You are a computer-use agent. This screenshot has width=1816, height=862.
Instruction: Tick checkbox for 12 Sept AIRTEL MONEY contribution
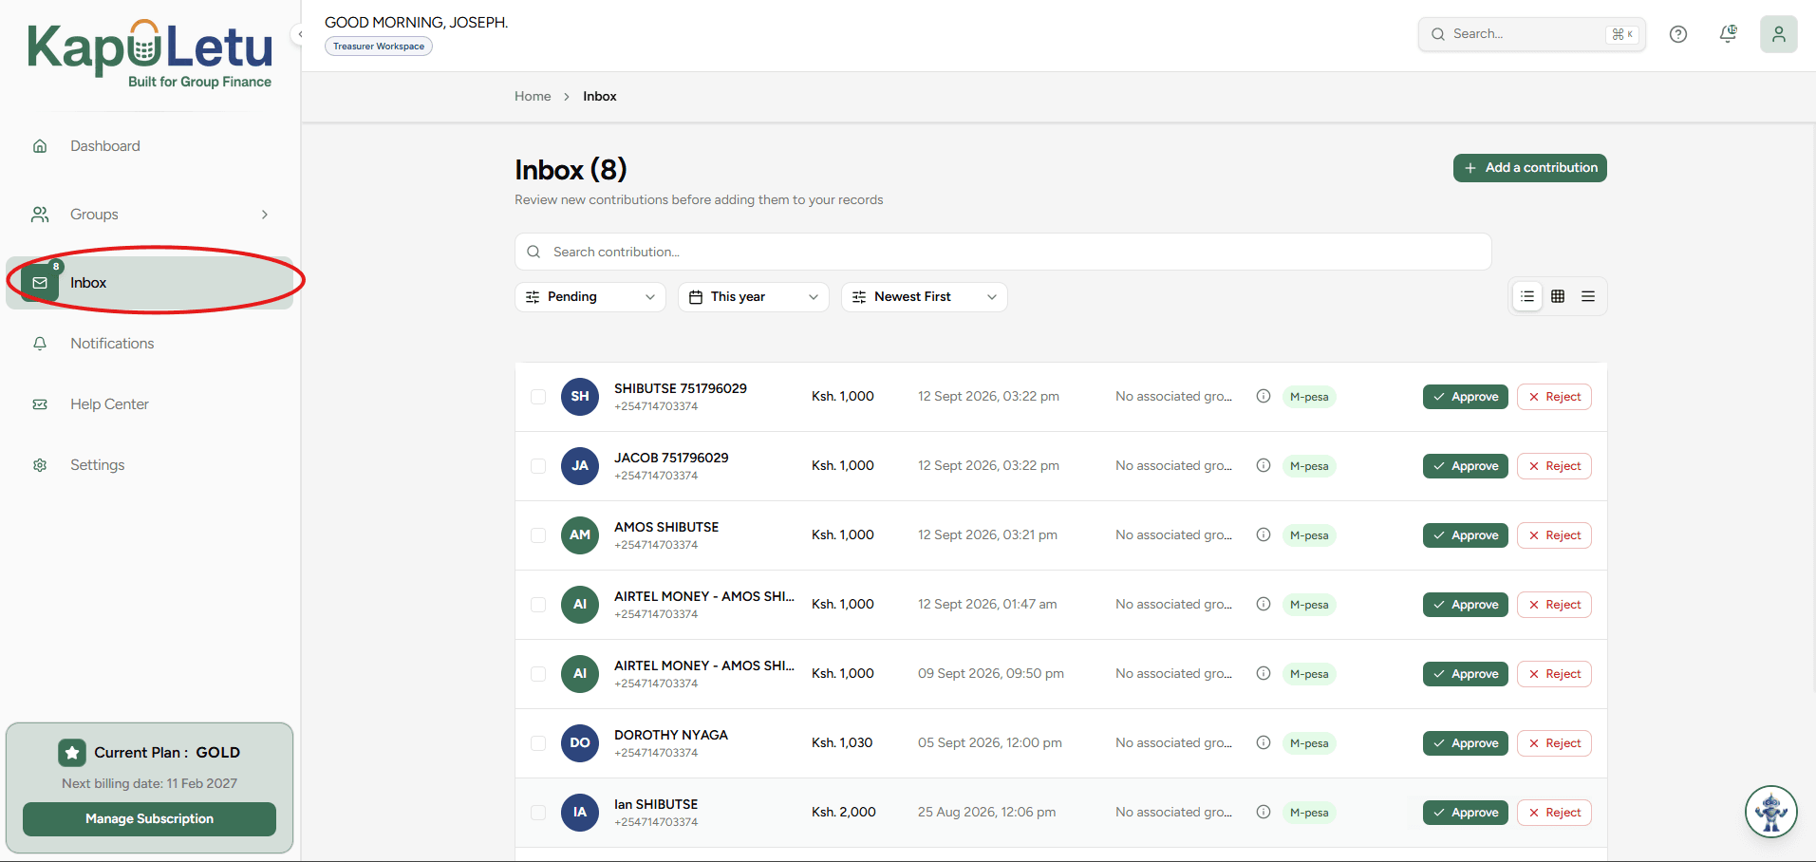[x=538, y=605]
